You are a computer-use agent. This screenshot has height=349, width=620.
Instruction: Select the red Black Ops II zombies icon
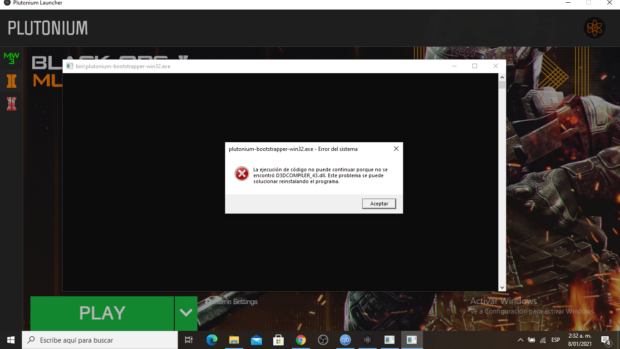point(11,104)
